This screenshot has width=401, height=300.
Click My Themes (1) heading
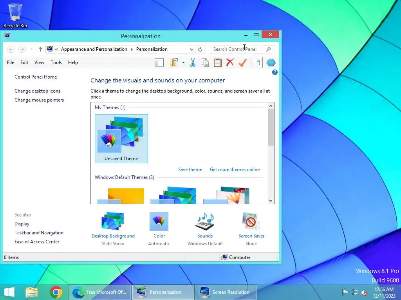pos(110,107)
